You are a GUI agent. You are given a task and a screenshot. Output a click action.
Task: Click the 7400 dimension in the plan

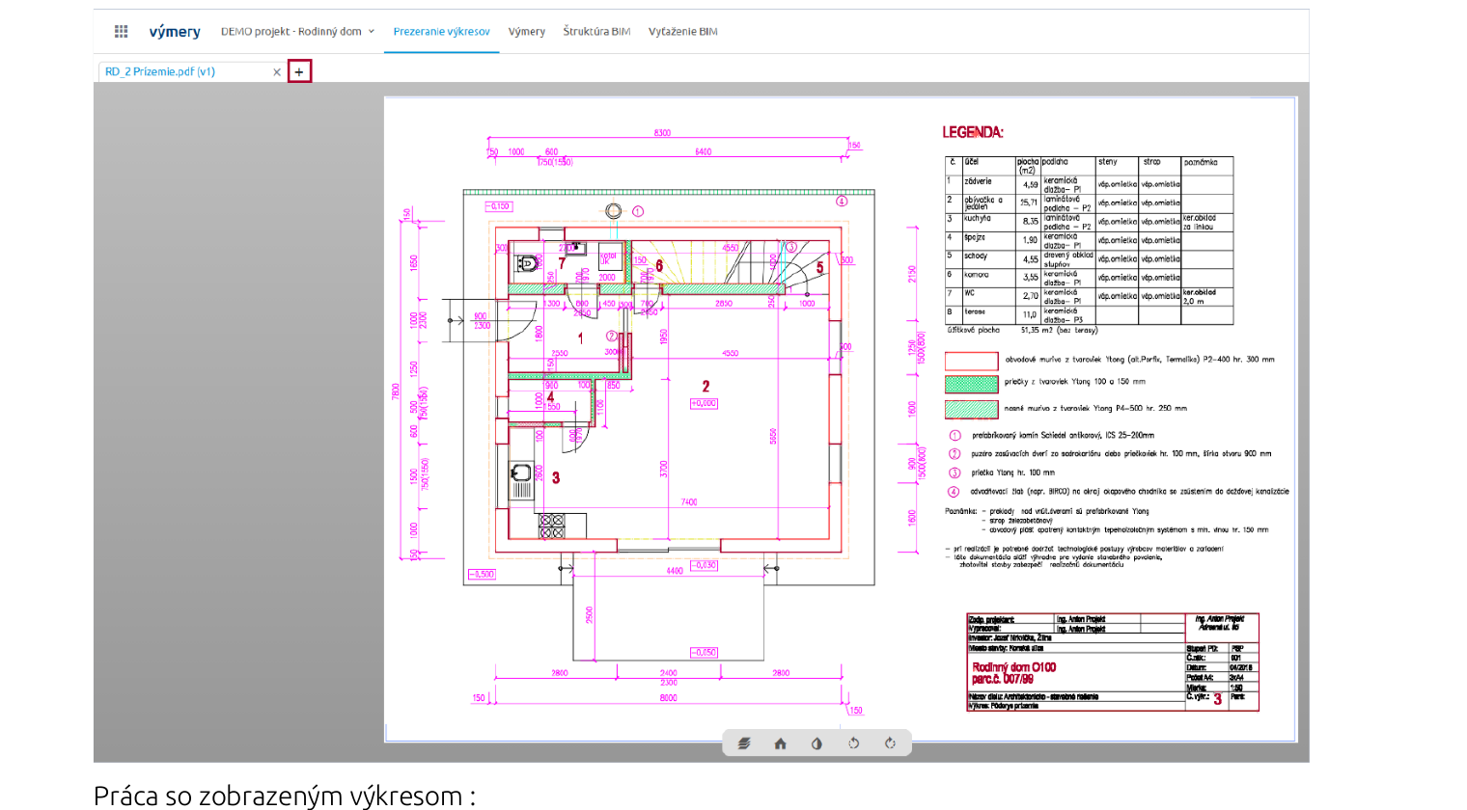tap(689, 502)
